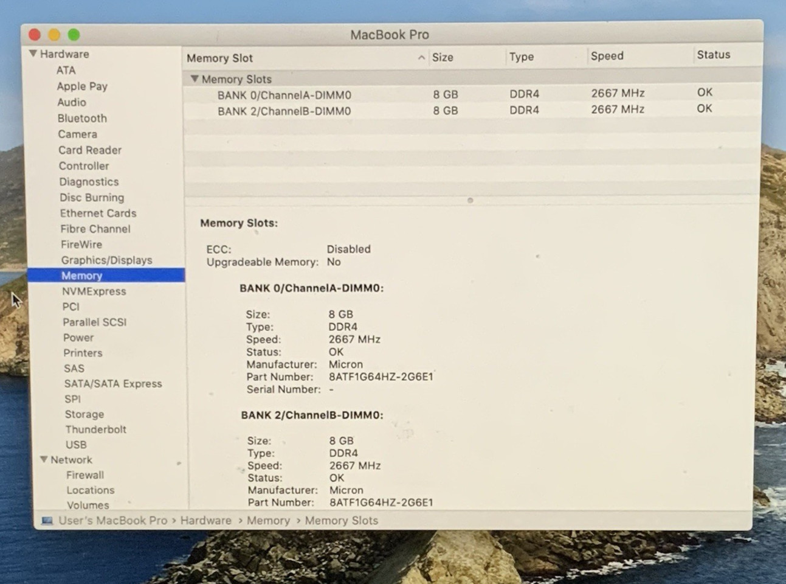Image resolution: width=786 pixels, height=584 pixels.
Task: Select Apple Pay in the sidebar
Action: (x=82, y=86)
